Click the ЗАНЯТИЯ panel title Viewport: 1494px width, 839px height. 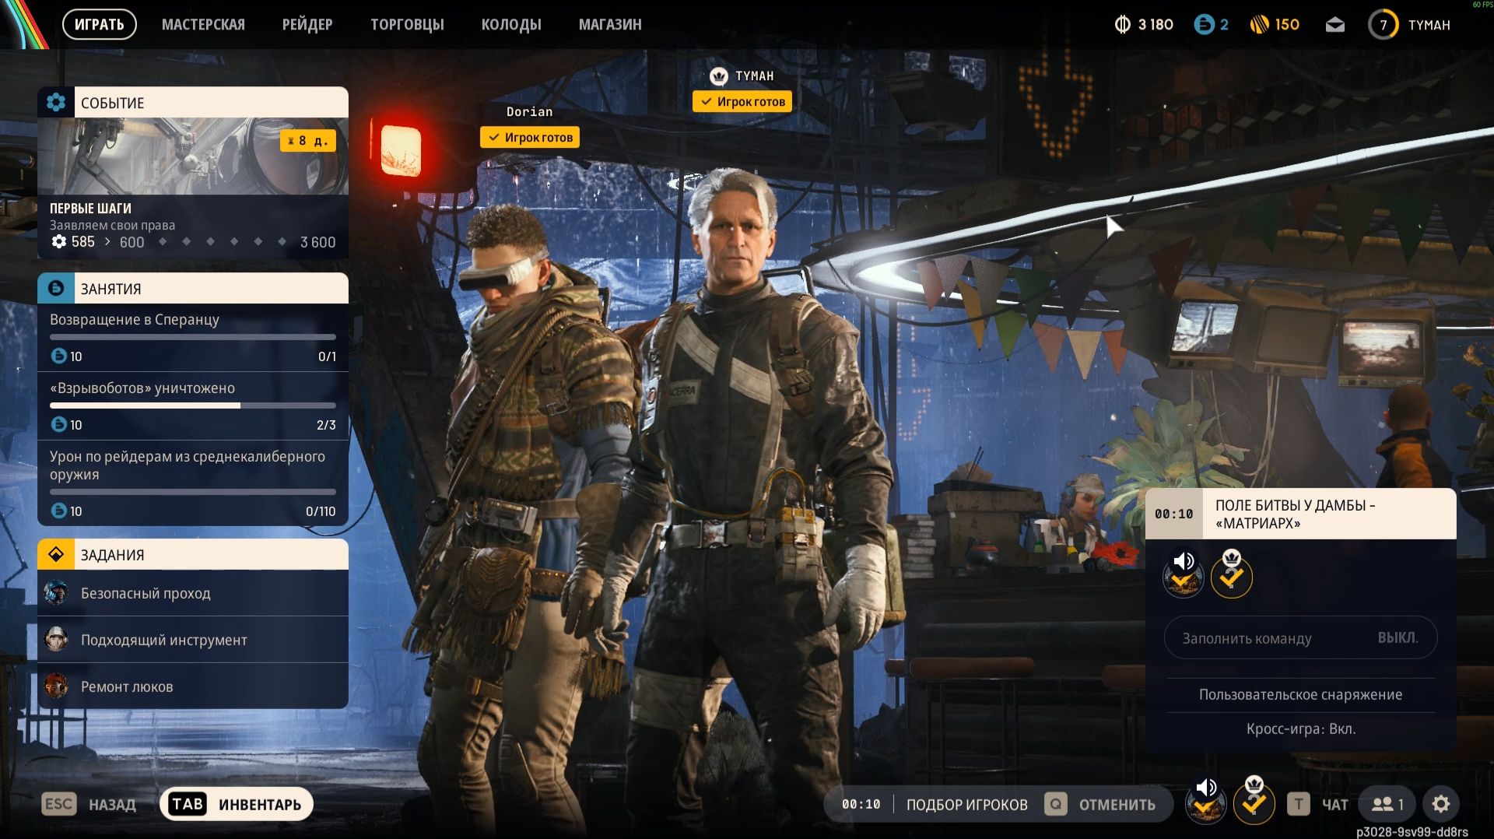111,289
